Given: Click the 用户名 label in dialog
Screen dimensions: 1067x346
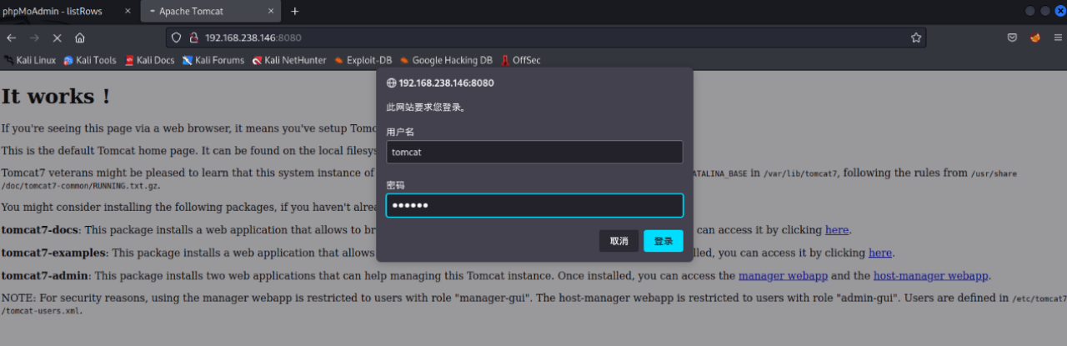Looking at the screenshot, I should 400,132.
